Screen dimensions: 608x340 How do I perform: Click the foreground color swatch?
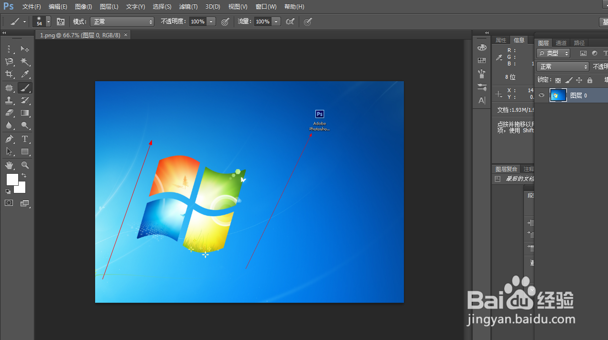[12, 180]
